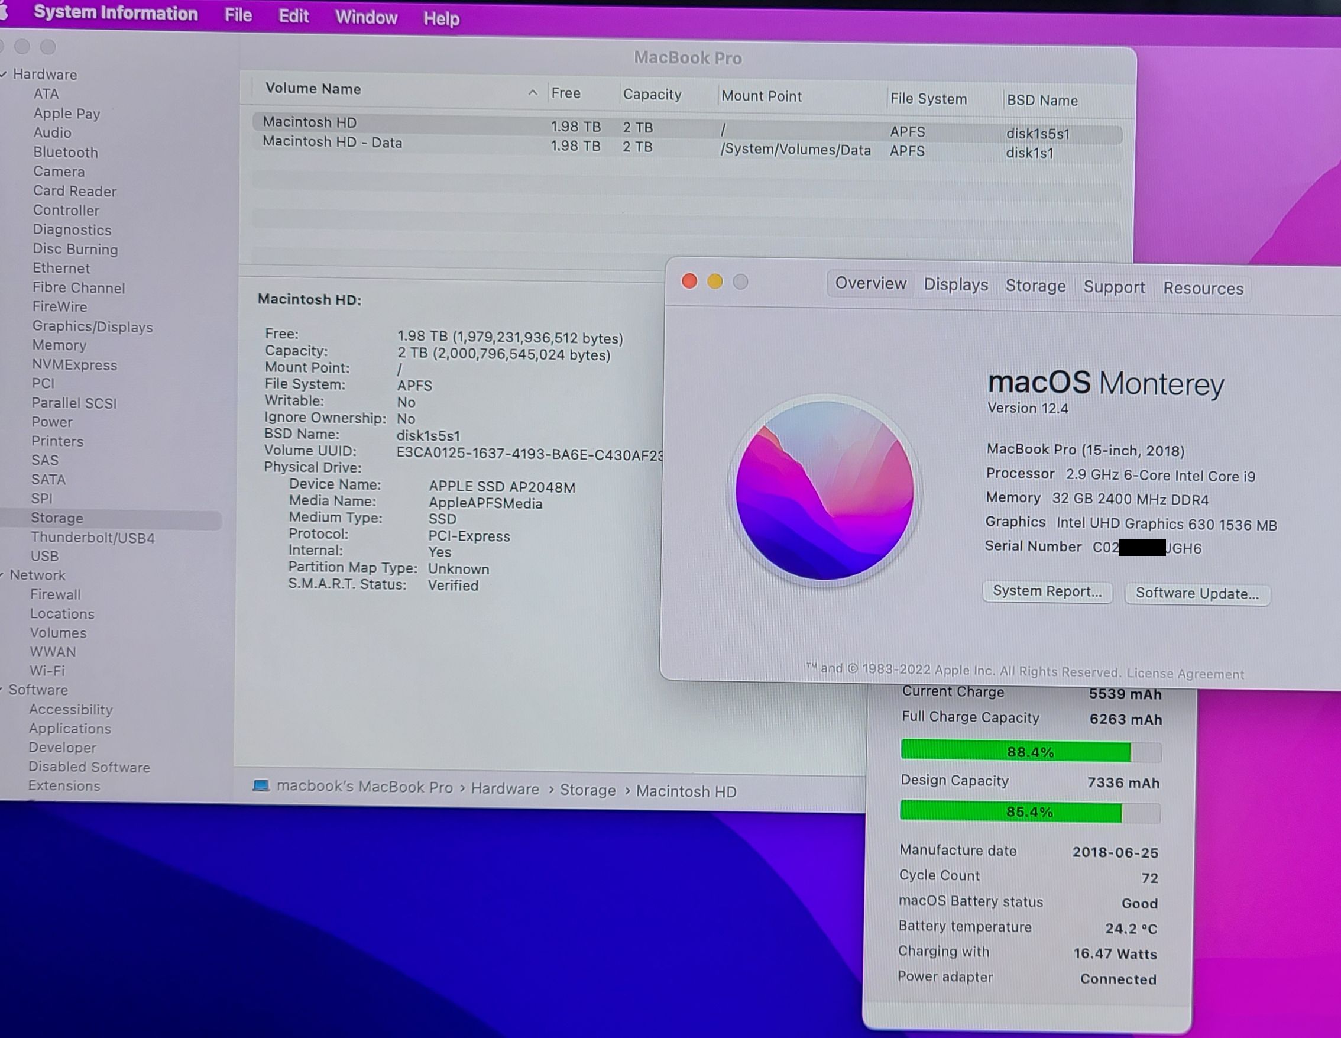The width and height of the screenshot is (1341, 1038).
Task: Click the macOS Monterey logo image
Action: pos(824,491)
